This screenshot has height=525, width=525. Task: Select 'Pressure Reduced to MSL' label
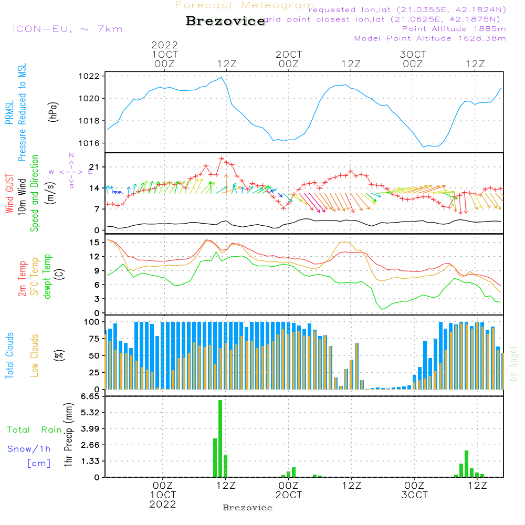22,112
